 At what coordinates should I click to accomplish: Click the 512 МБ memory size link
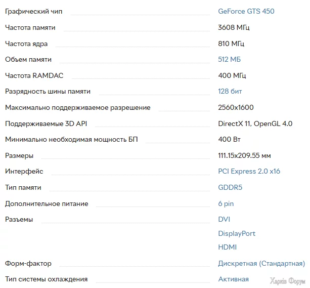tap(229, 60)
